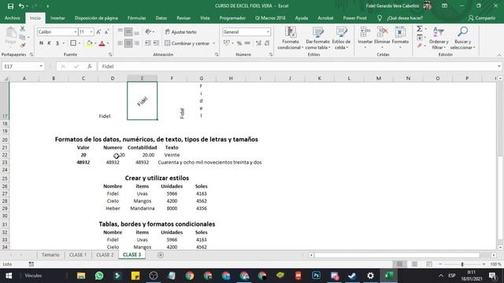Screen dimensions: 504x283
Task: Open Photoshop from the taskbar
Action: pyautogui.click(x=316, y=276)
